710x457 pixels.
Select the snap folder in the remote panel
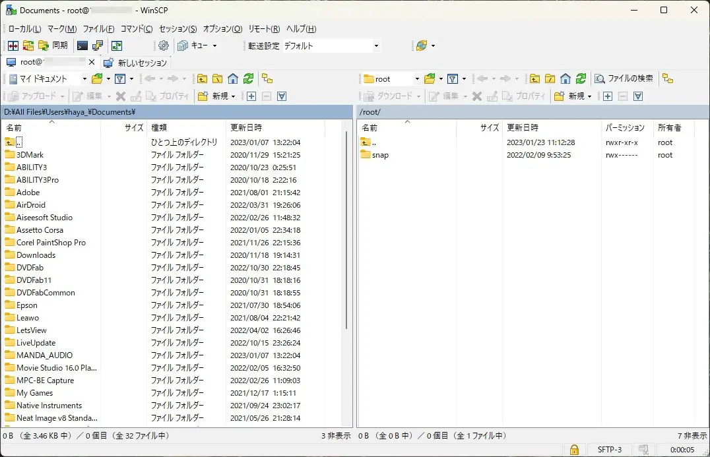pyautogui.click(x=380, y=155)
